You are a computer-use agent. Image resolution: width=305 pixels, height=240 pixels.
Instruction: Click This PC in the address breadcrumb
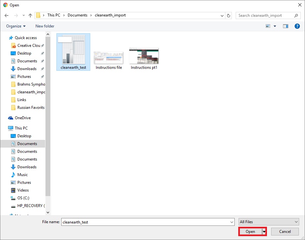[54, 15]
